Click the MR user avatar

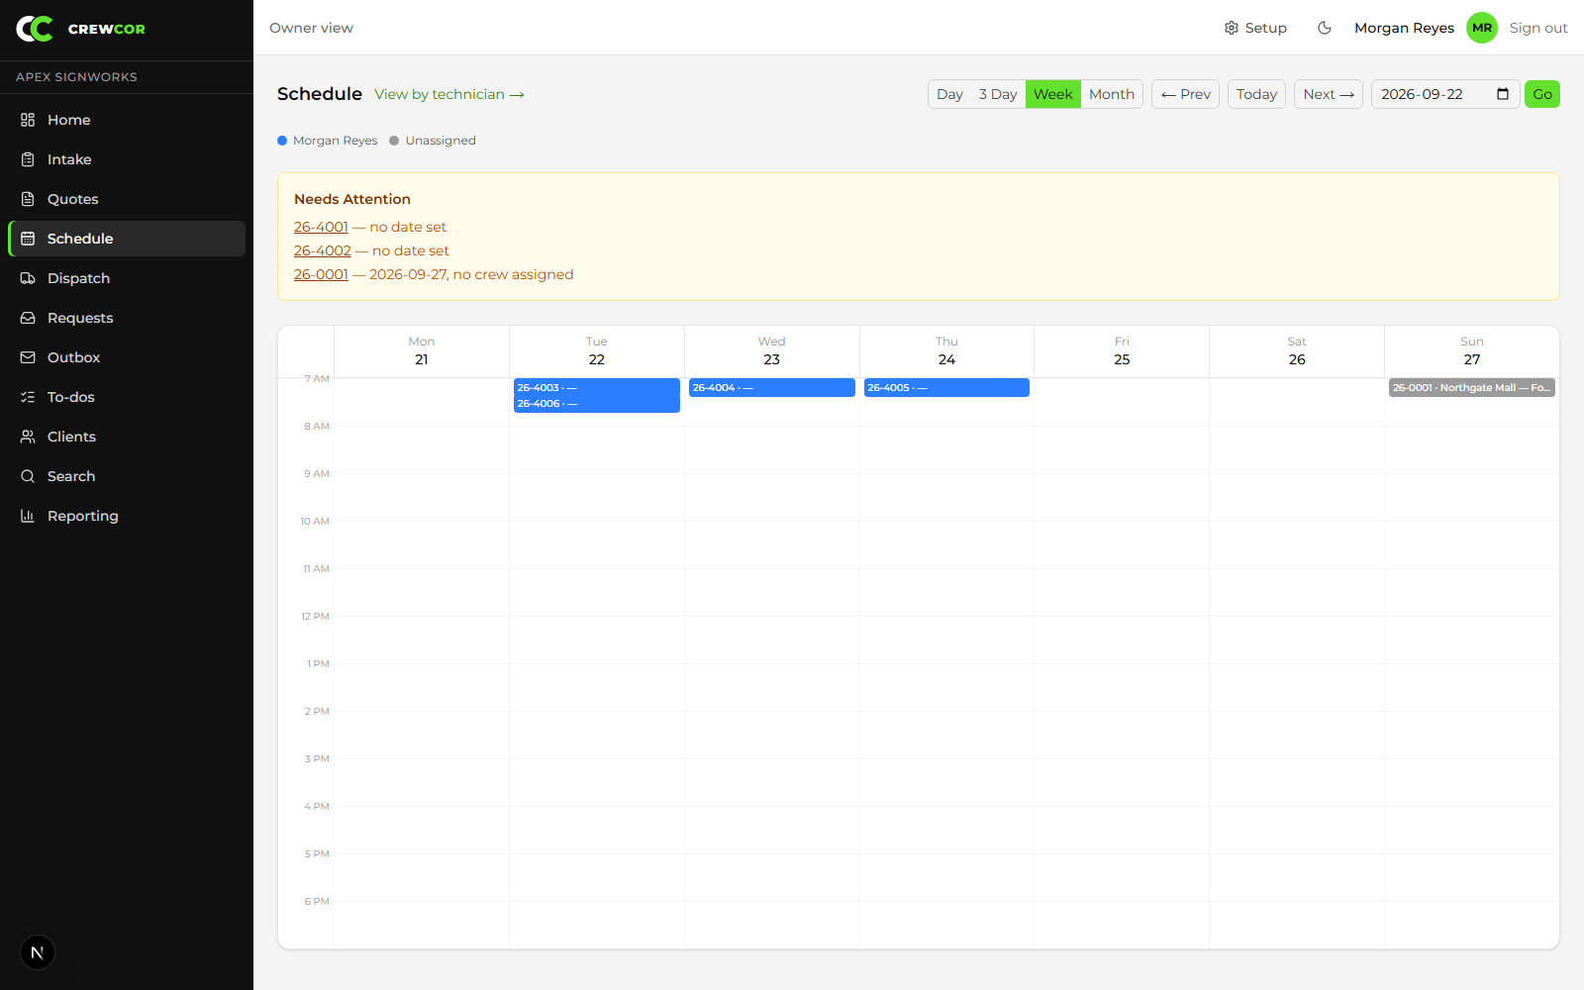pos(1482,28)
